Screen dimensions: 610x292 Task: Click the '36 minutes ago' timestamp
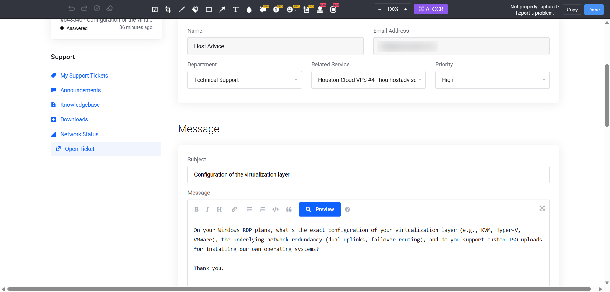(136, 27)
